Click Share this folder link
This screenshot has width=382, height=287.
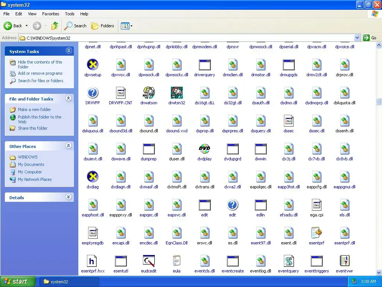tap(33, 128)
